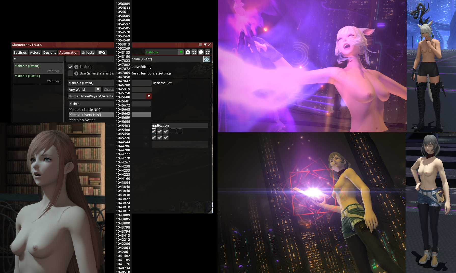Expand the Human Non-Player-Character red dropdown arrow
The height and width of the screenshot is (273, 456).
[x=149, y=96]
